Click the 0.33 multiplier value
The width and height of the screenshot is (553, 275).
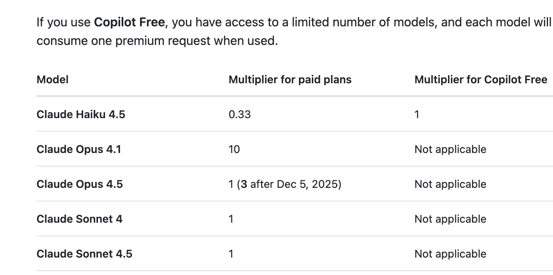pos(240,115)
